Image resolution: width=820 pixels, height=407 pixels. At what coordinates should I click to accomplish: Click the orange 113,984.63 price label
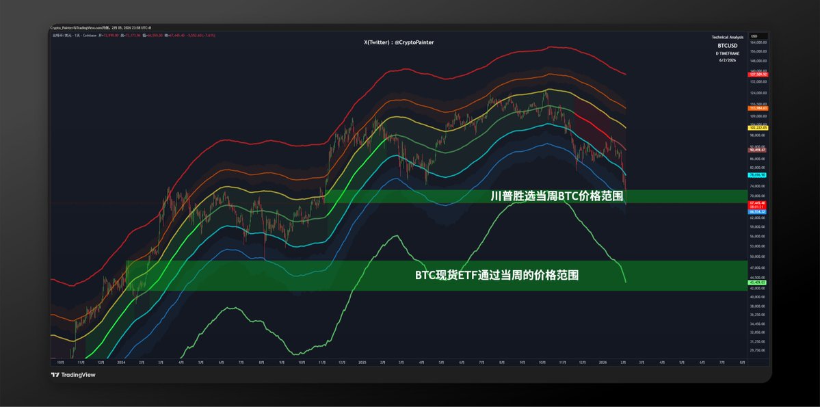click(758, 108)
